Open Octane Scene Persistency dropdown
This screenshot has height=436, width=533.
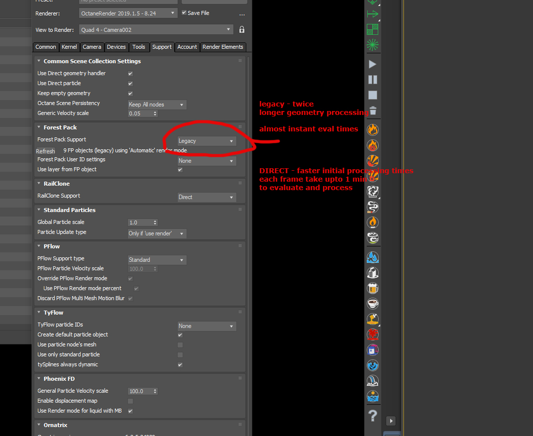pyautogui.click(x=157, y=105)
